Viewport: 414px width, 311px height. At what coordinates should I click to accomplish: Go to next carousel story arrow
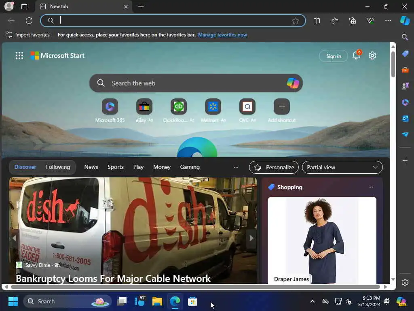tap(251, 238)
